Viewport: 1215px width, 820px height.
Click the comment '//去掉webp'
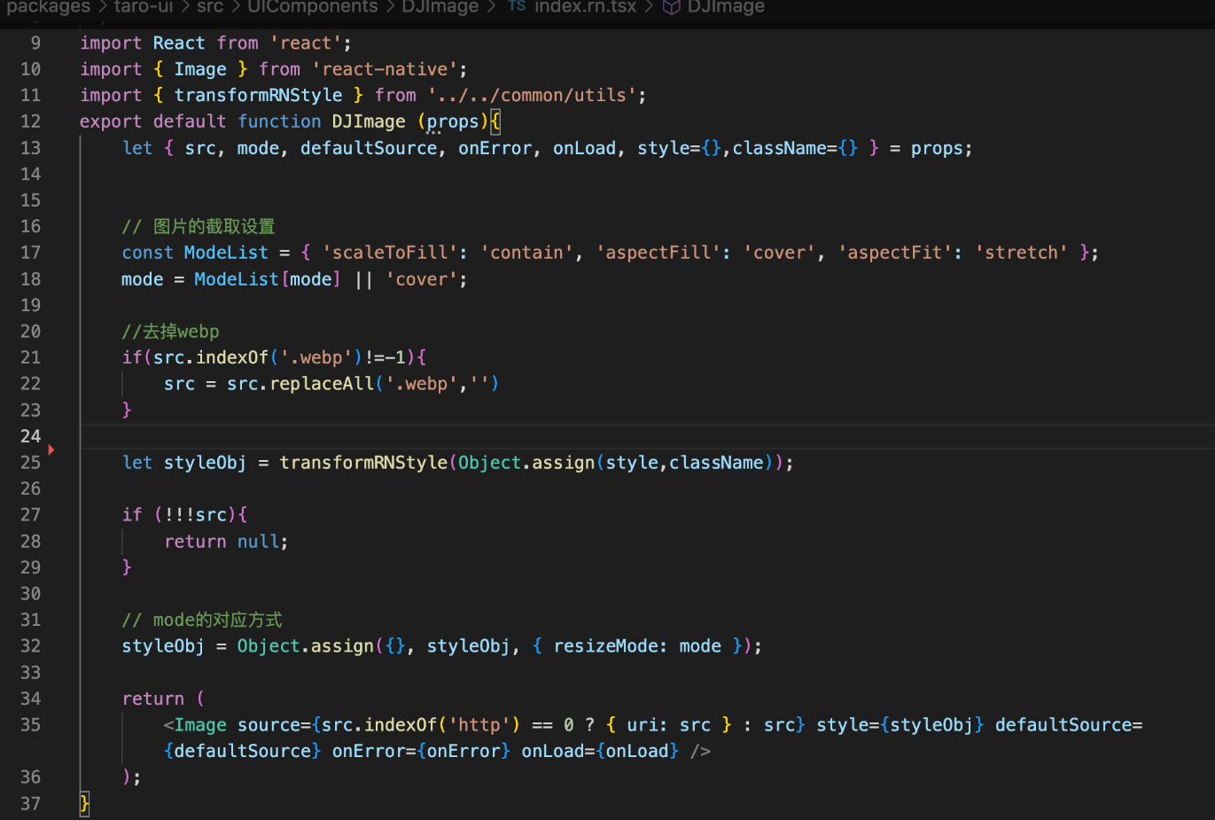point(170,332)
